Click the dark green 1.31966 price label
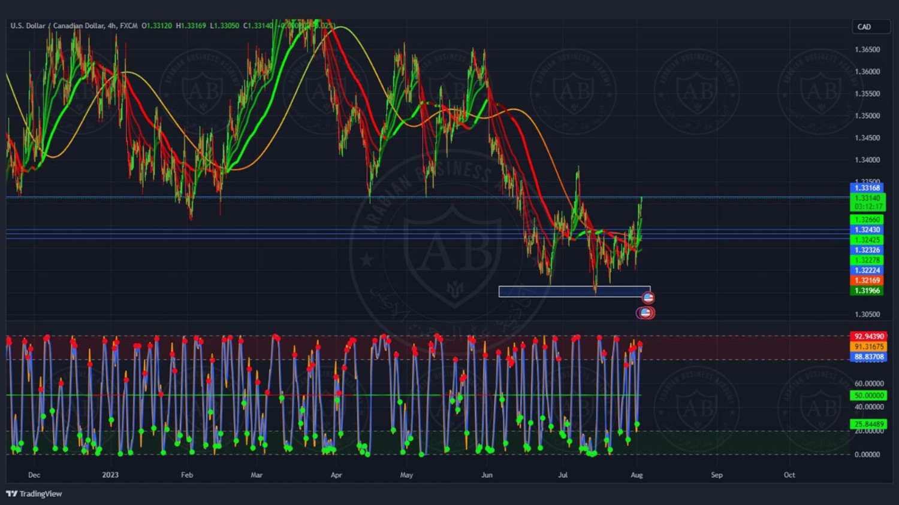The width and height of the screenshot is (899, 505). (867, 291)
